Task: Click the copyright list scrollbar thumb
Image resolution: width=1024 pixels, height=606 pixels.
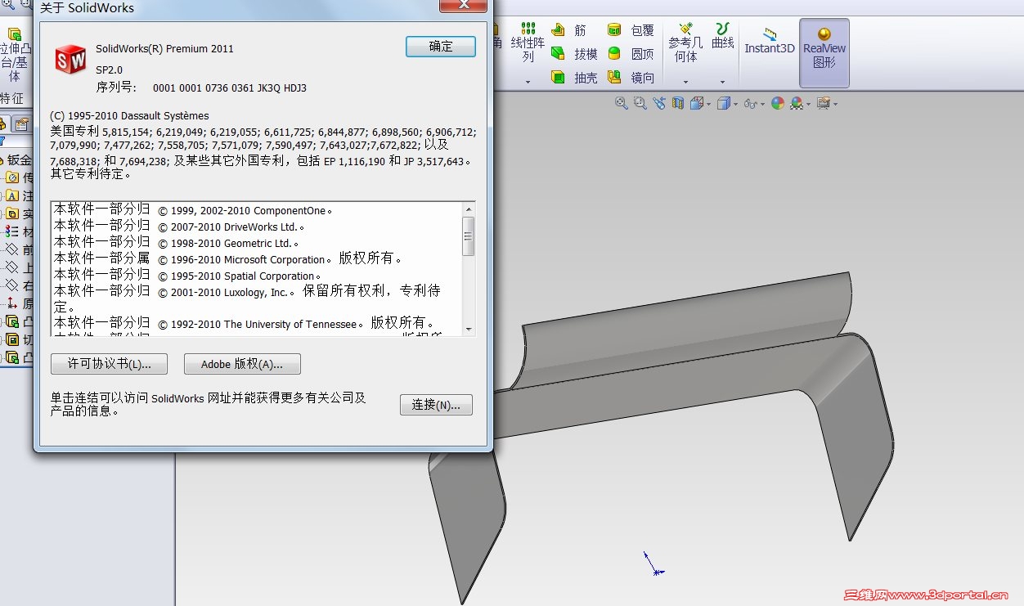Action: click(469, 236)
